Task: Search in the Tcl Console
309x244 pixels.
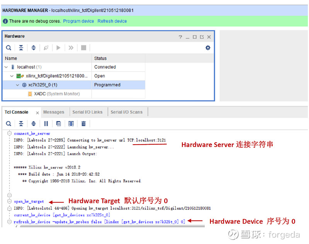Action: pos(8,124)
